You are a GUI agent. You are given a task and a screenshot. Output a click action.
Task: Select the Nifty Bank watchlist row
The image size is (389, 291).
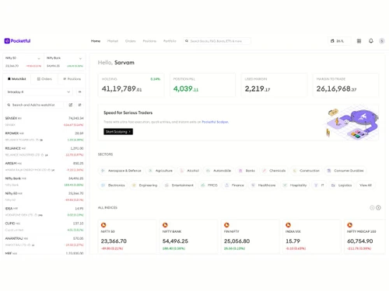tap(44, 182)
